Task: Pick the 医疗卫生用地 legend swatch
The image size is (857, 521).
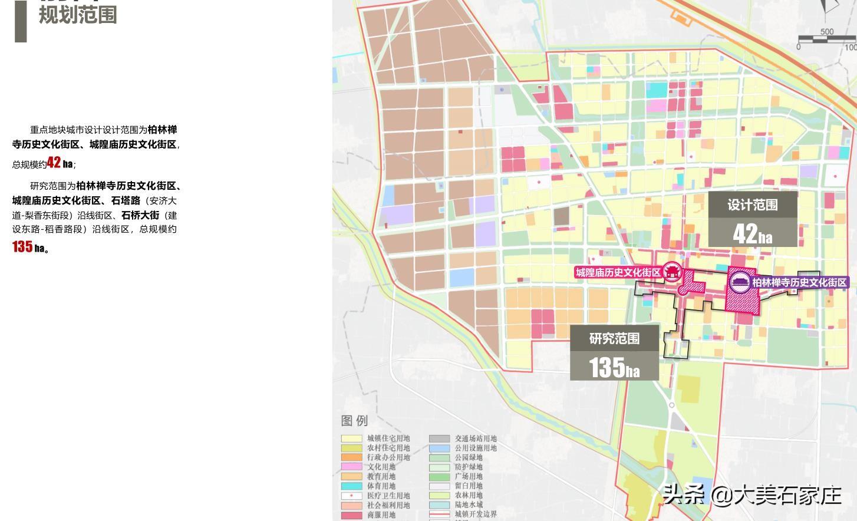Action: click(x=351, y=496)
